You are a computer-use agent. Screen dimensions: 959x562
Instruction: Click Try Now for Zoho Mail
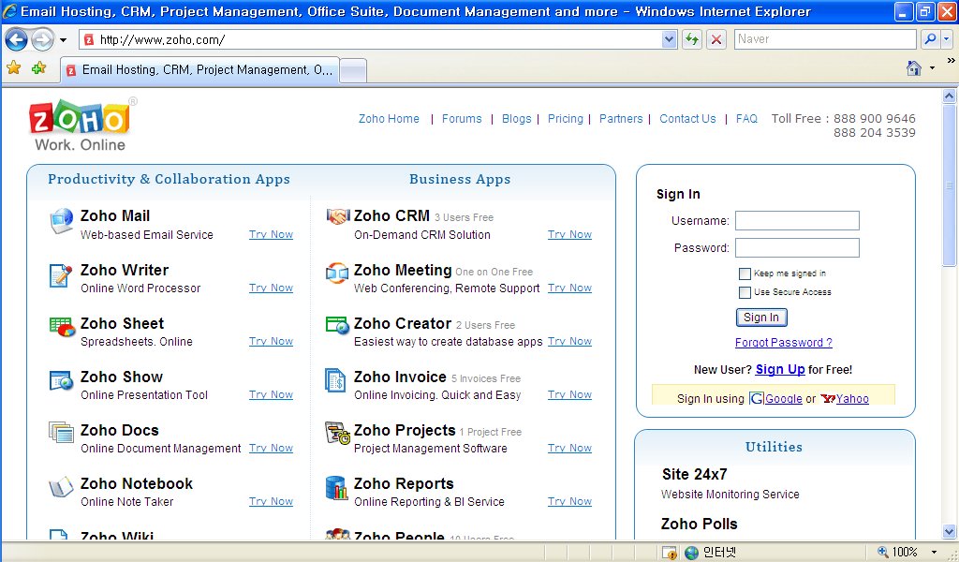271,234
